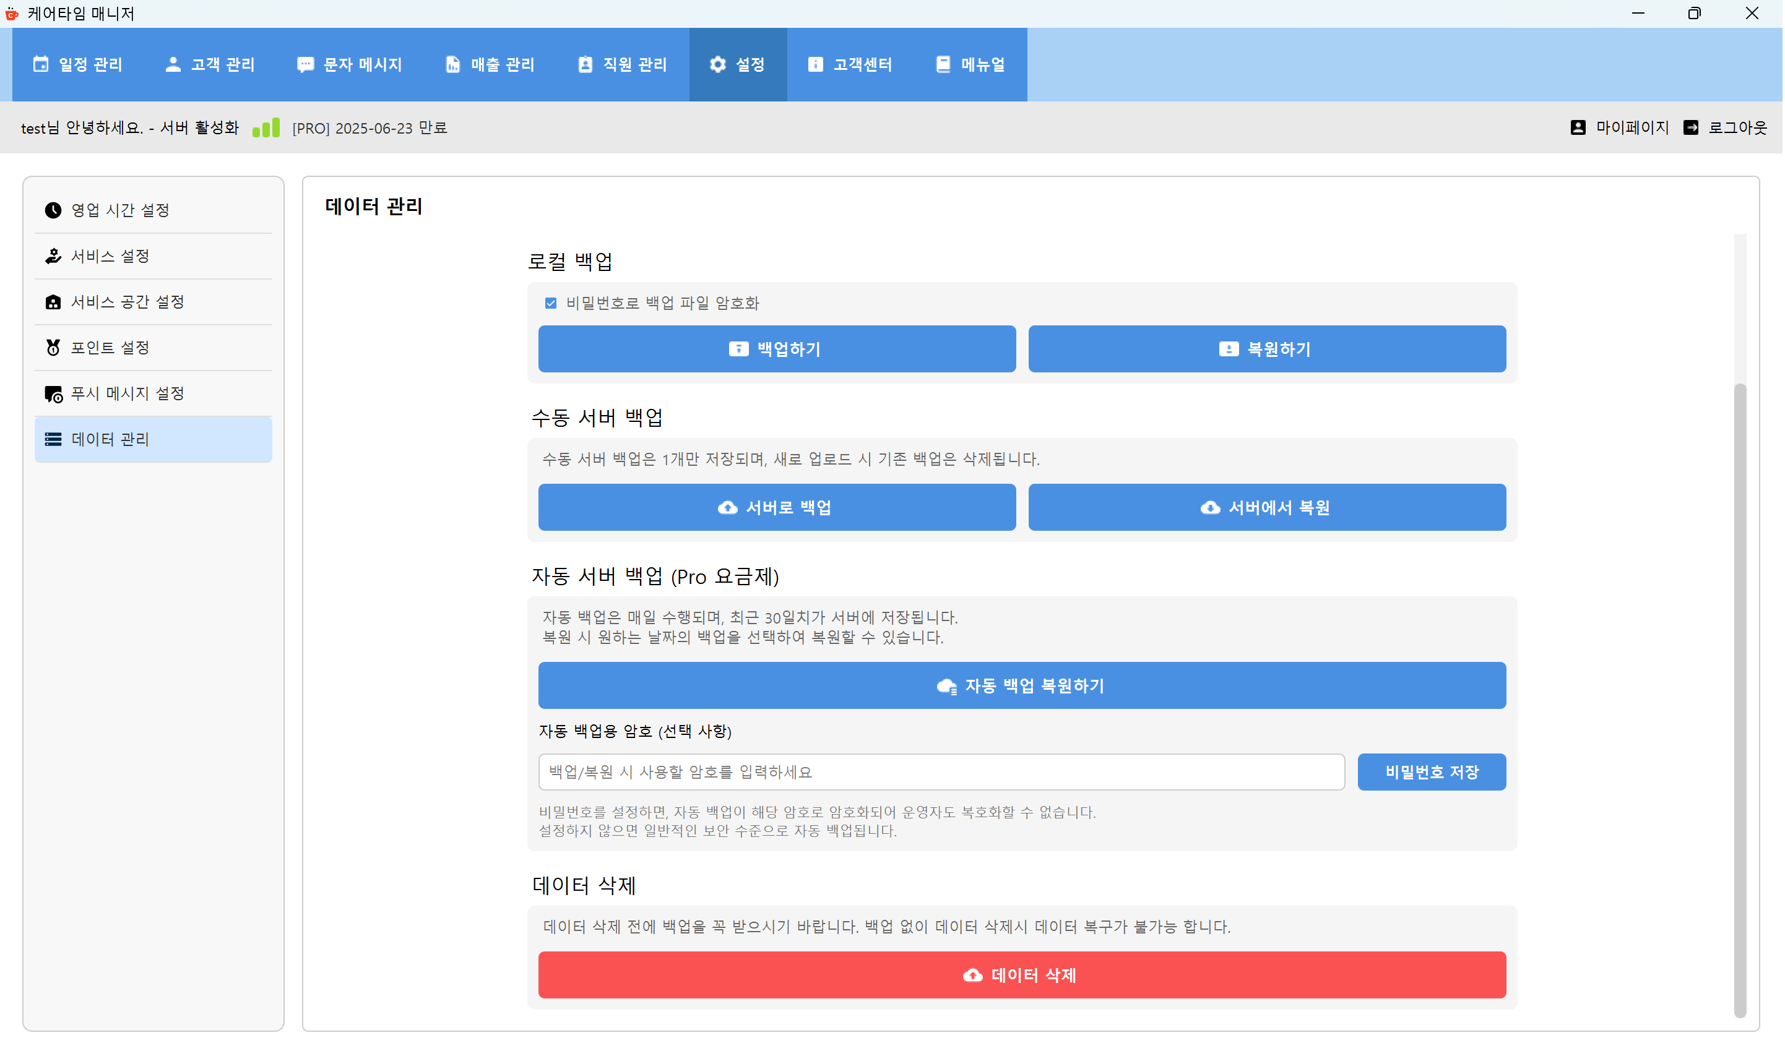The width and height of the screenshot is (1785, 1064).
Task: Open 푸시 메시지 설정 notification icon
Action: [53, 393]
